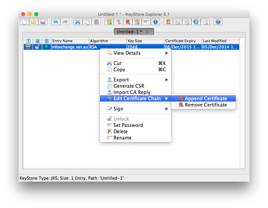Image resolution: width=268 pixels, height=208 pixels.
Task: Click the Copy toolbar icon
Action: tap(87, 22)
